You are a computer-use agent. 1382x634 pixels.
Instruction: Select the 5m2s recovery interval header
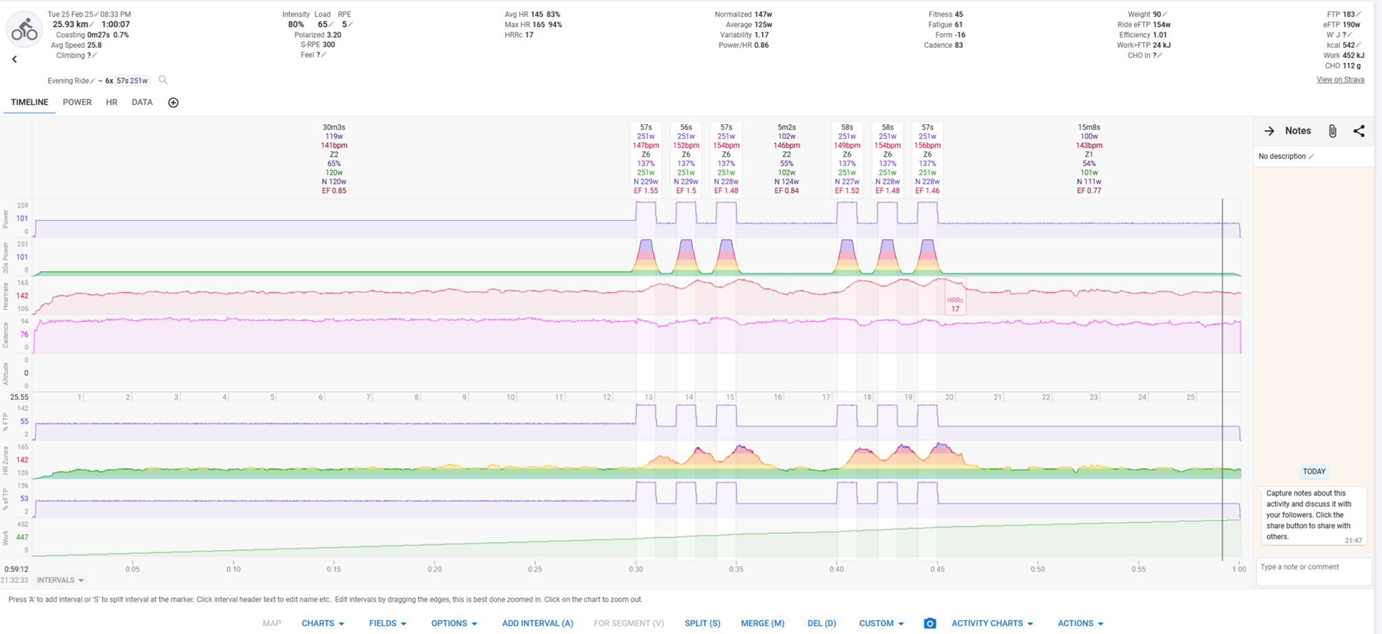pyautogui.click(x=787, y=159)
